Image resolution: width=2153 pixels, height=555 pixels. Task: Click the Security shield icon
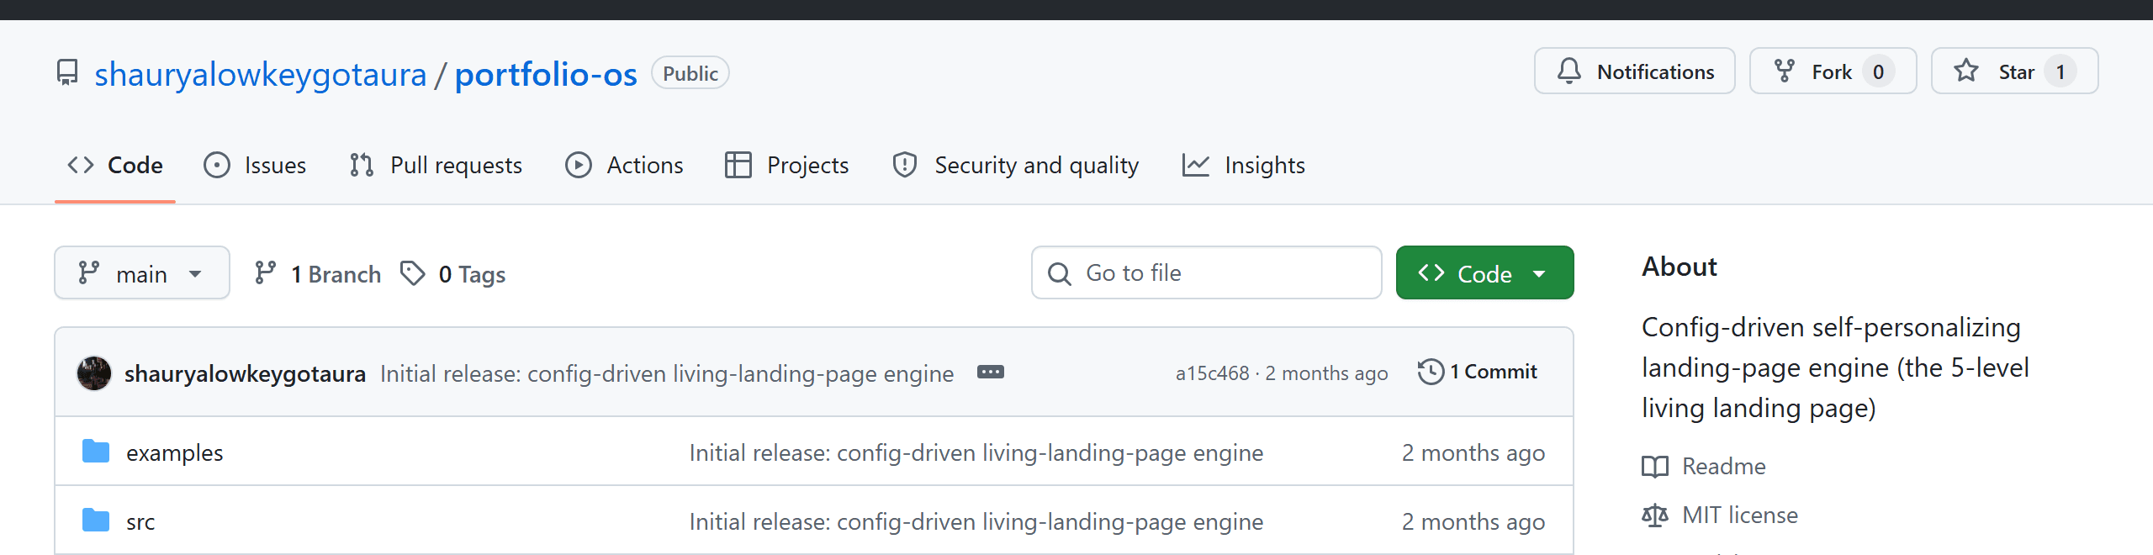coord(905,165)
